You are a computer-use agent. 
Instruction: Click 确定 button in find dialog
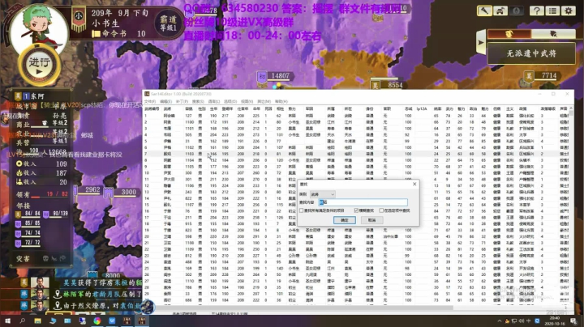point(344,220)
